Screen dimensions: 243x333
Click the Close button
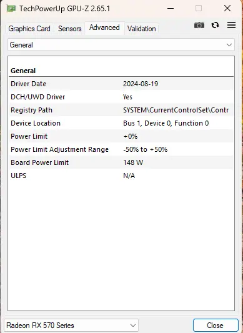[216, 326]
